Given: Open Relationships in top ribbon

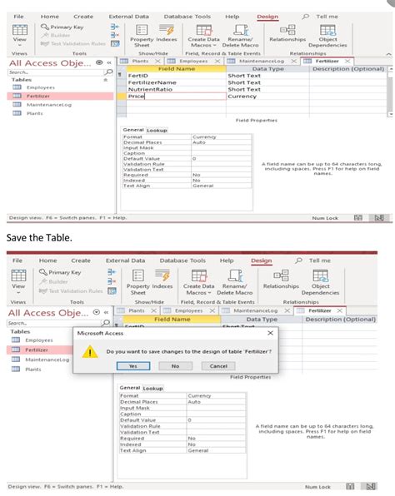Looking at the screenshot, I should click(x=287, y=33).
